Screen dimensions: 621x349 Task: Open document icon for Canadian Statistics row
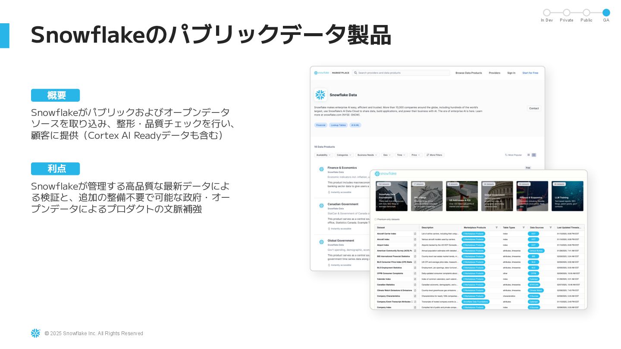click(415, 285)
